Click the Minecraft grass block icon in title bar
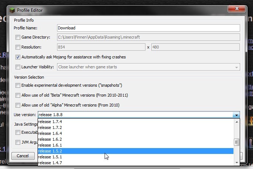The width and height of the screenshot is (253, 169). click(x=12, y=10)
